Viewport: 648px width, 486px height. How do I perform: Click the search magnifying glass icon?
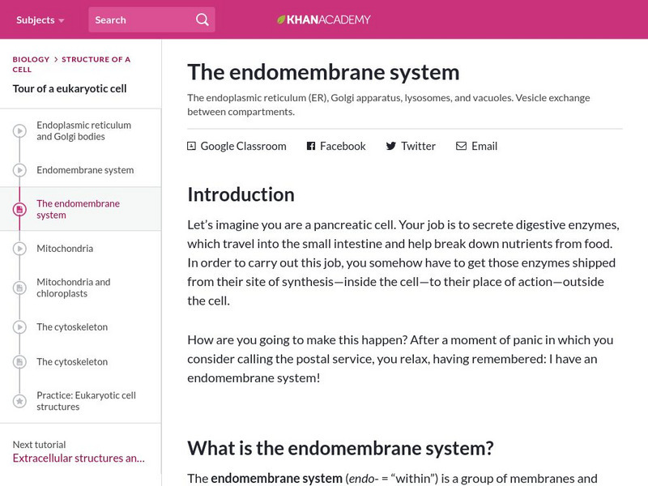[x=202, y=19]
